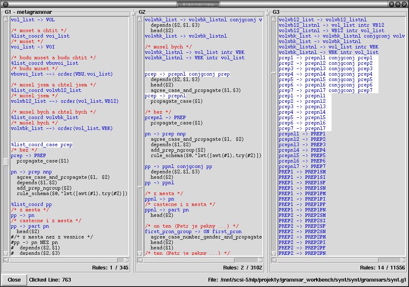The width and height of the screenshot is (409, 287).
Task: Click the Close button at bottom left
Action: 14,280
